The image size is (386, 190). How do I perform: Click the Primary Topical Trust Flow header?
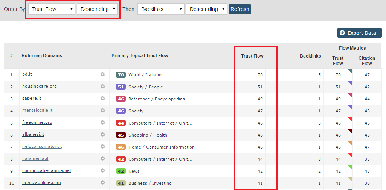[140, 56]
